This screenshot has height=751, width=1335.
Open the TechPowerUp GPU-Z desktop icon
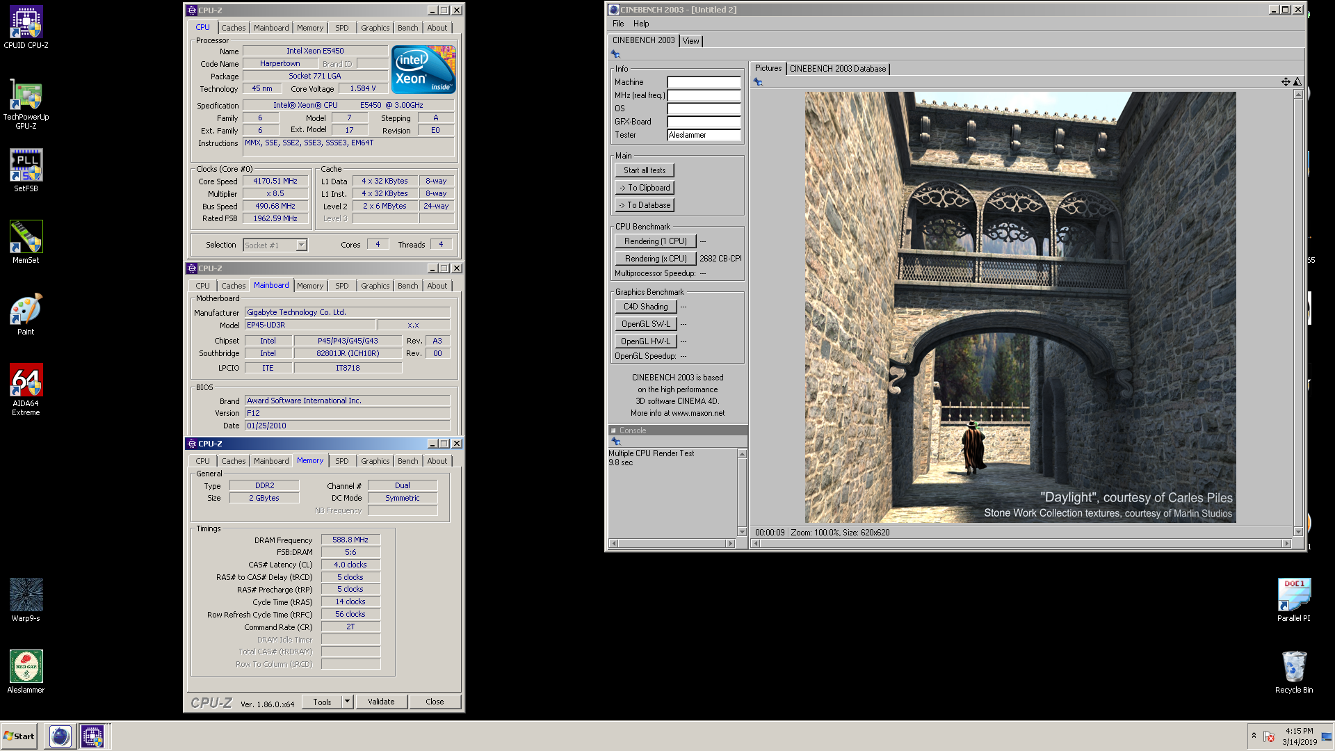pyautogui.click(x=26, y=104)
